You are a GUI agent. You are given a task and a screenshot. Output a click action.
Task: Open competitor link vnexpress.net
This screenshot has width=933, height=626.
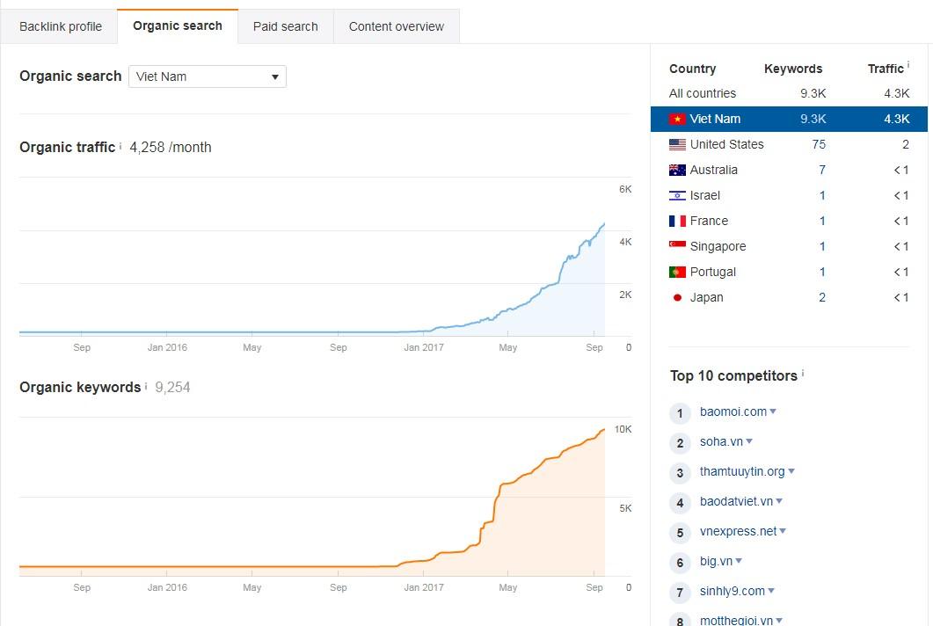click(x=738, y=531)
